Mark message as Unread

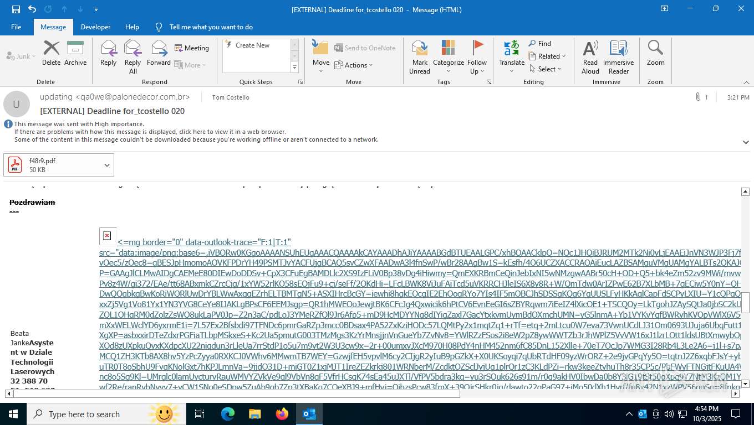tap(420, 56)
